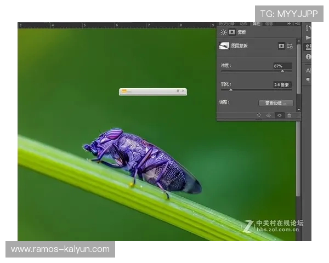The height and width of the screenshot is (263, 329).
Task: Load selection from mask icon
Action: 259,116
